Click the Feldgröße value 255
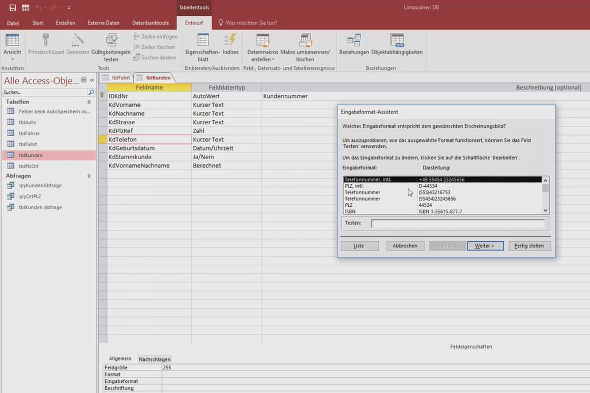The image size is (590, 393). (x=167, y=367)
